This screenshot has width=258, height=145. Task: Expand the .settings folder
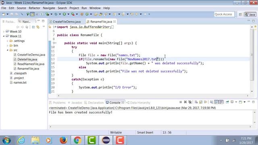pyautogui.click(x=7, y=41)
